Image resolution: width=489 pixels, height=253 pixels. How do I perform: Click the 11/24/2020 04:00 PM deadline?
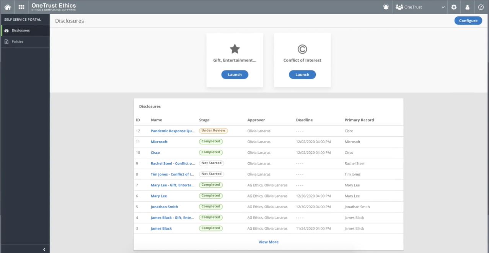point(313,229)
